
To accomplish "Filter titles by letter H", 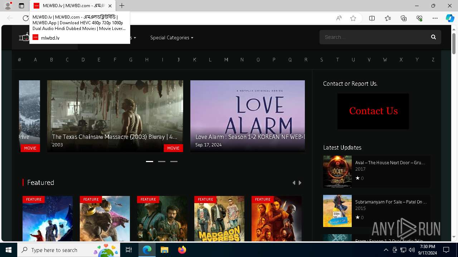I will coord(147,60).
